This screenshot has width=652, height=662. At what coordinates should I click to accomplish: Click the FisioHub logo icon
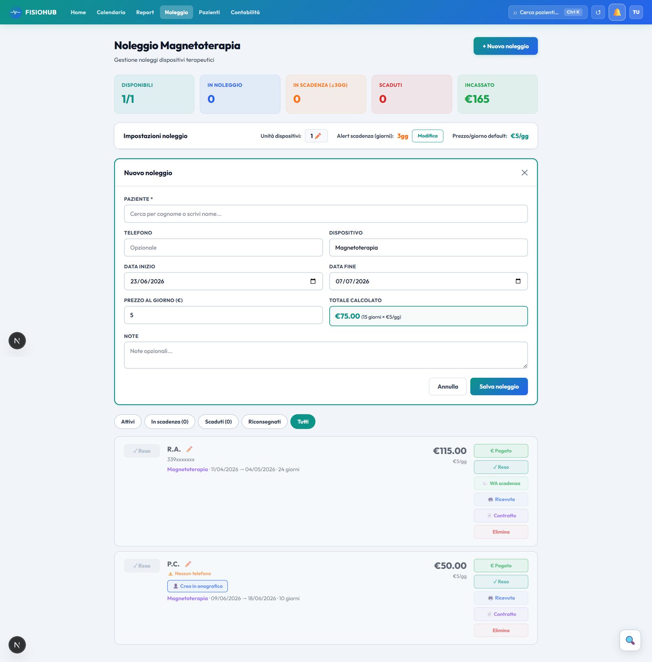pos(15,12)
